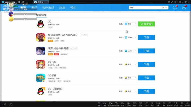Click the shake (摇一摇) icon
The width and height of the screenshot is (191, 107).
[x=176, y=104]
